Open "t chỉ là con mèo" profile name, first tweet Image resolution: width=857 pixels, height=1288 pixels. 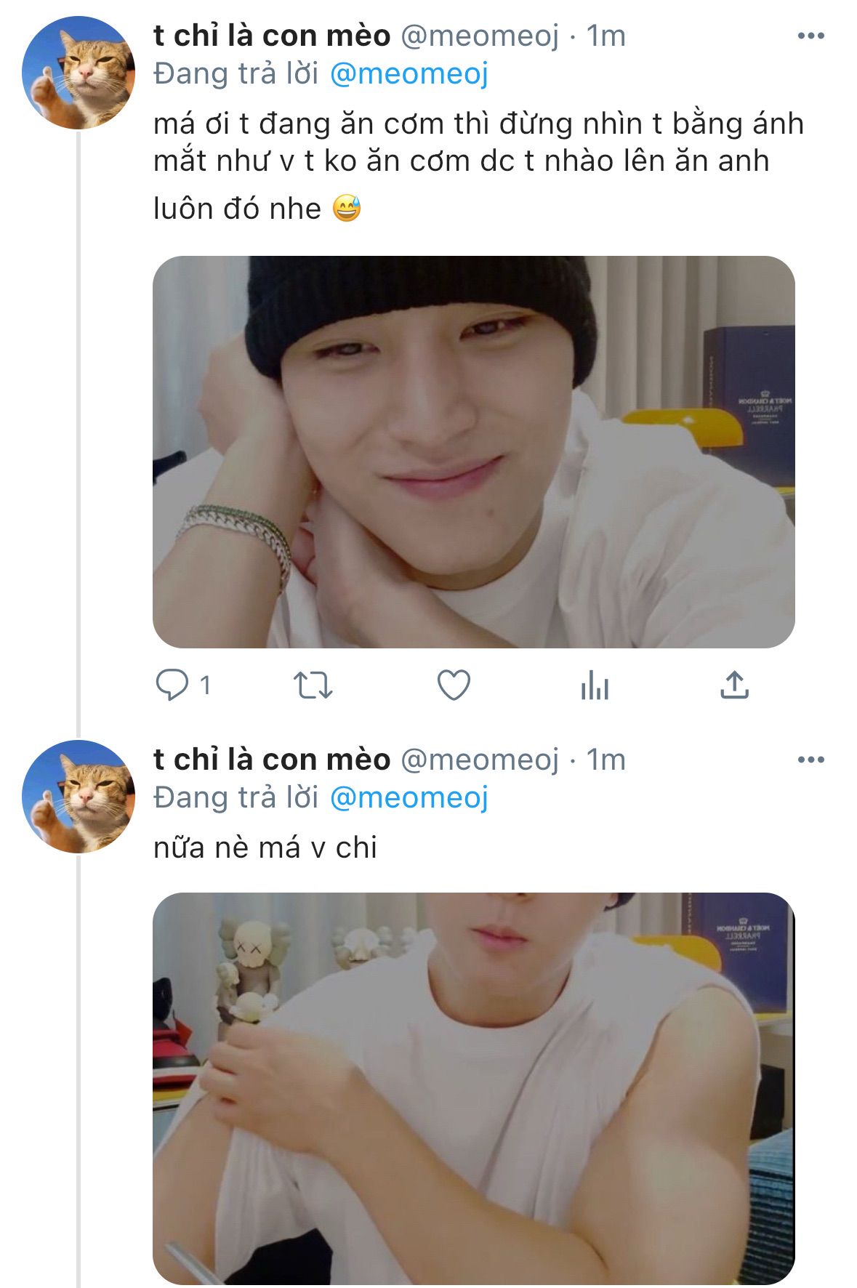pos(272,36)
